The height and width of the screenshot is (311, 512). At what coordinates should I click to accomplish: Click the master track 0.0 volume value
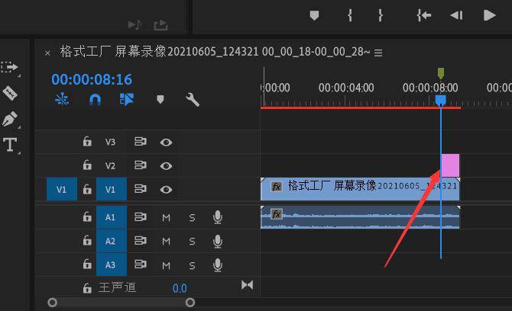[180, 288]
